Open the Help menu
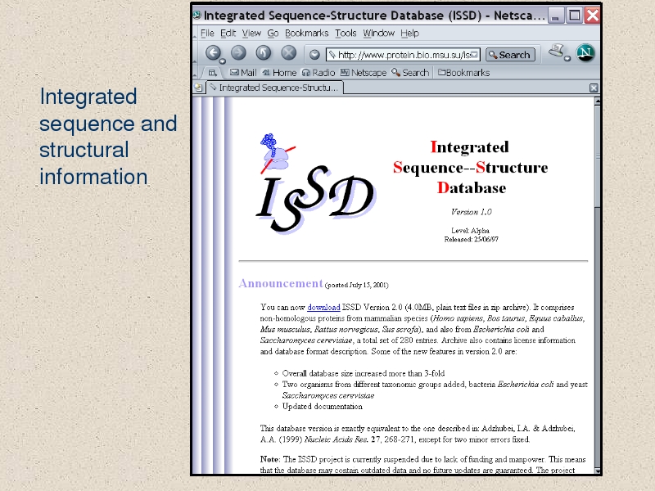 409,33
